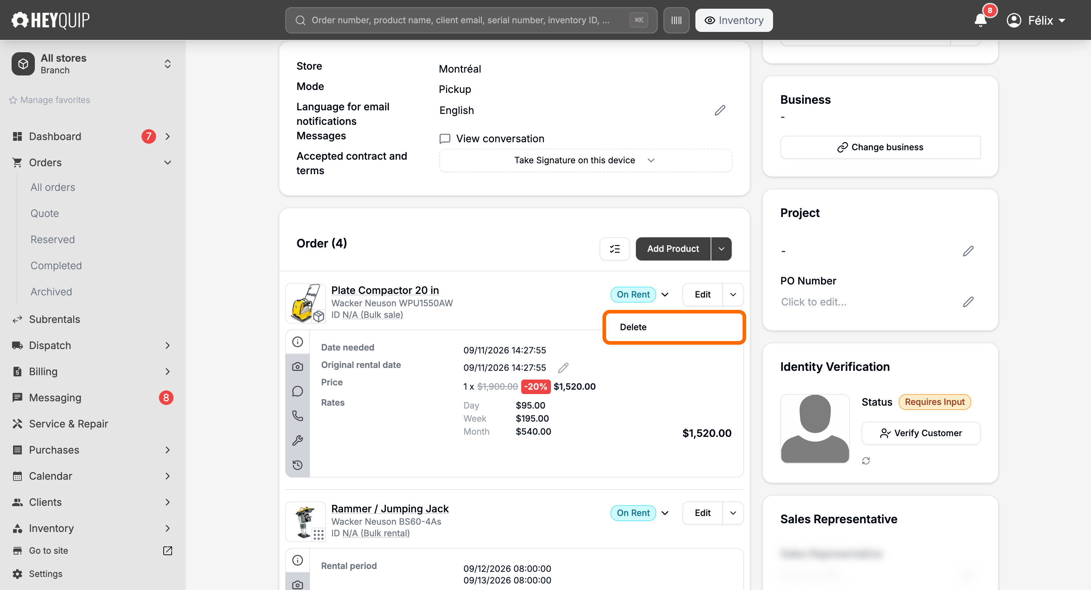Open Rammer Edit dropdown arrow
The height and width of the screenshot is (590, 1091).
coord(733,513)
